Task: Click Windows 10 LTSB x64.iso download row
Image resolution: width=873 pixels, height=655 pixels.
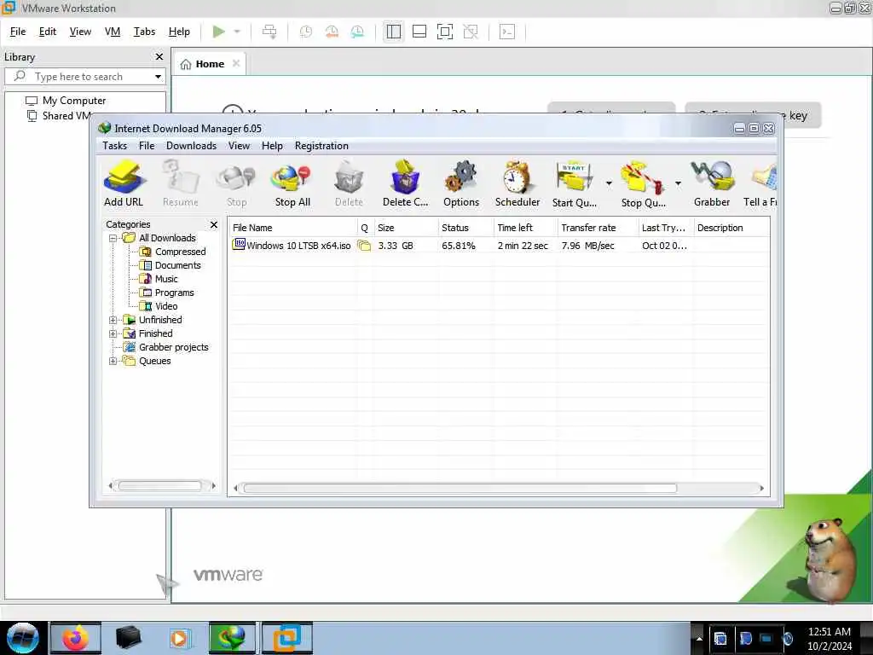Action: pyautogui.click(x=499, y=246)
